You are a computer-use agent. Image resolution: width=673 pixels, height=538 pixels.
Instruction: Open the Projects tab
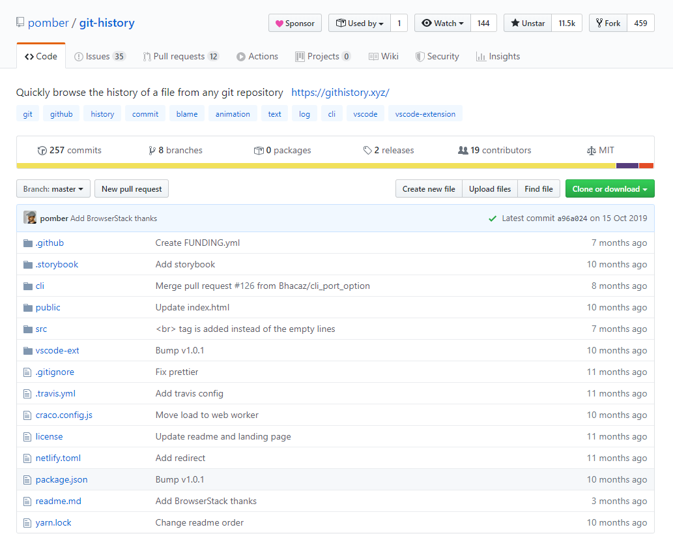pyautogui.click(x=322, y=56)
